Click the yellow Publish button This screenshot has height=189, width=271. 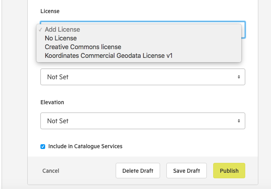229,171
